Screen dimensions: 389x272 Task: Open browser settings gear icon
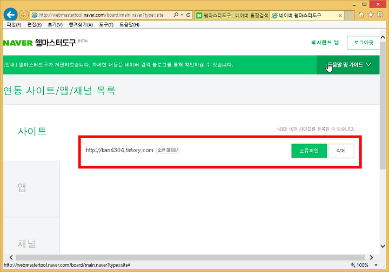coord(380,15)
